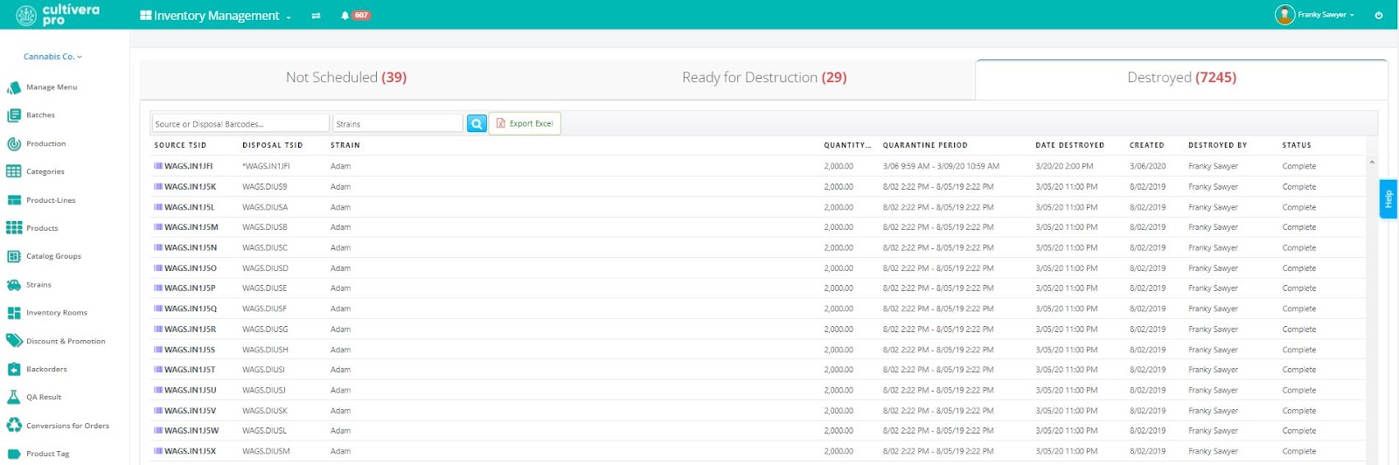
Task: Click the Source or Disposal Barcodes field
Action: 240,124
